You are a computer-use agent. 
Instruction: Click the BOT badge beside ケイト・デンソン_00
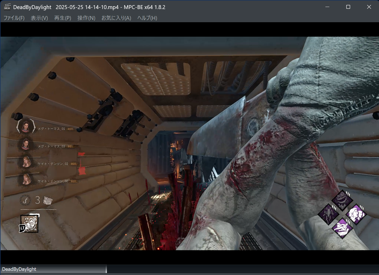click(x=74, y=181)
